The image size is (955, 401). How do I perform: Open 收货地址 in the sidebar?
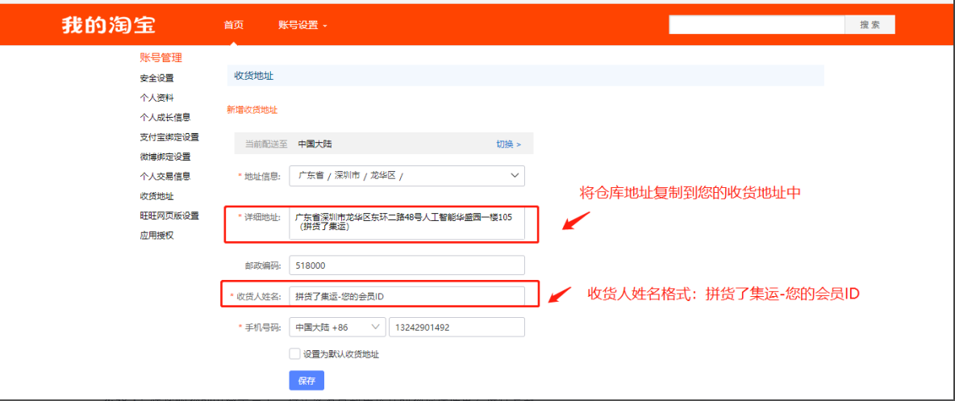pyautogui.click(x=156, y=196)
